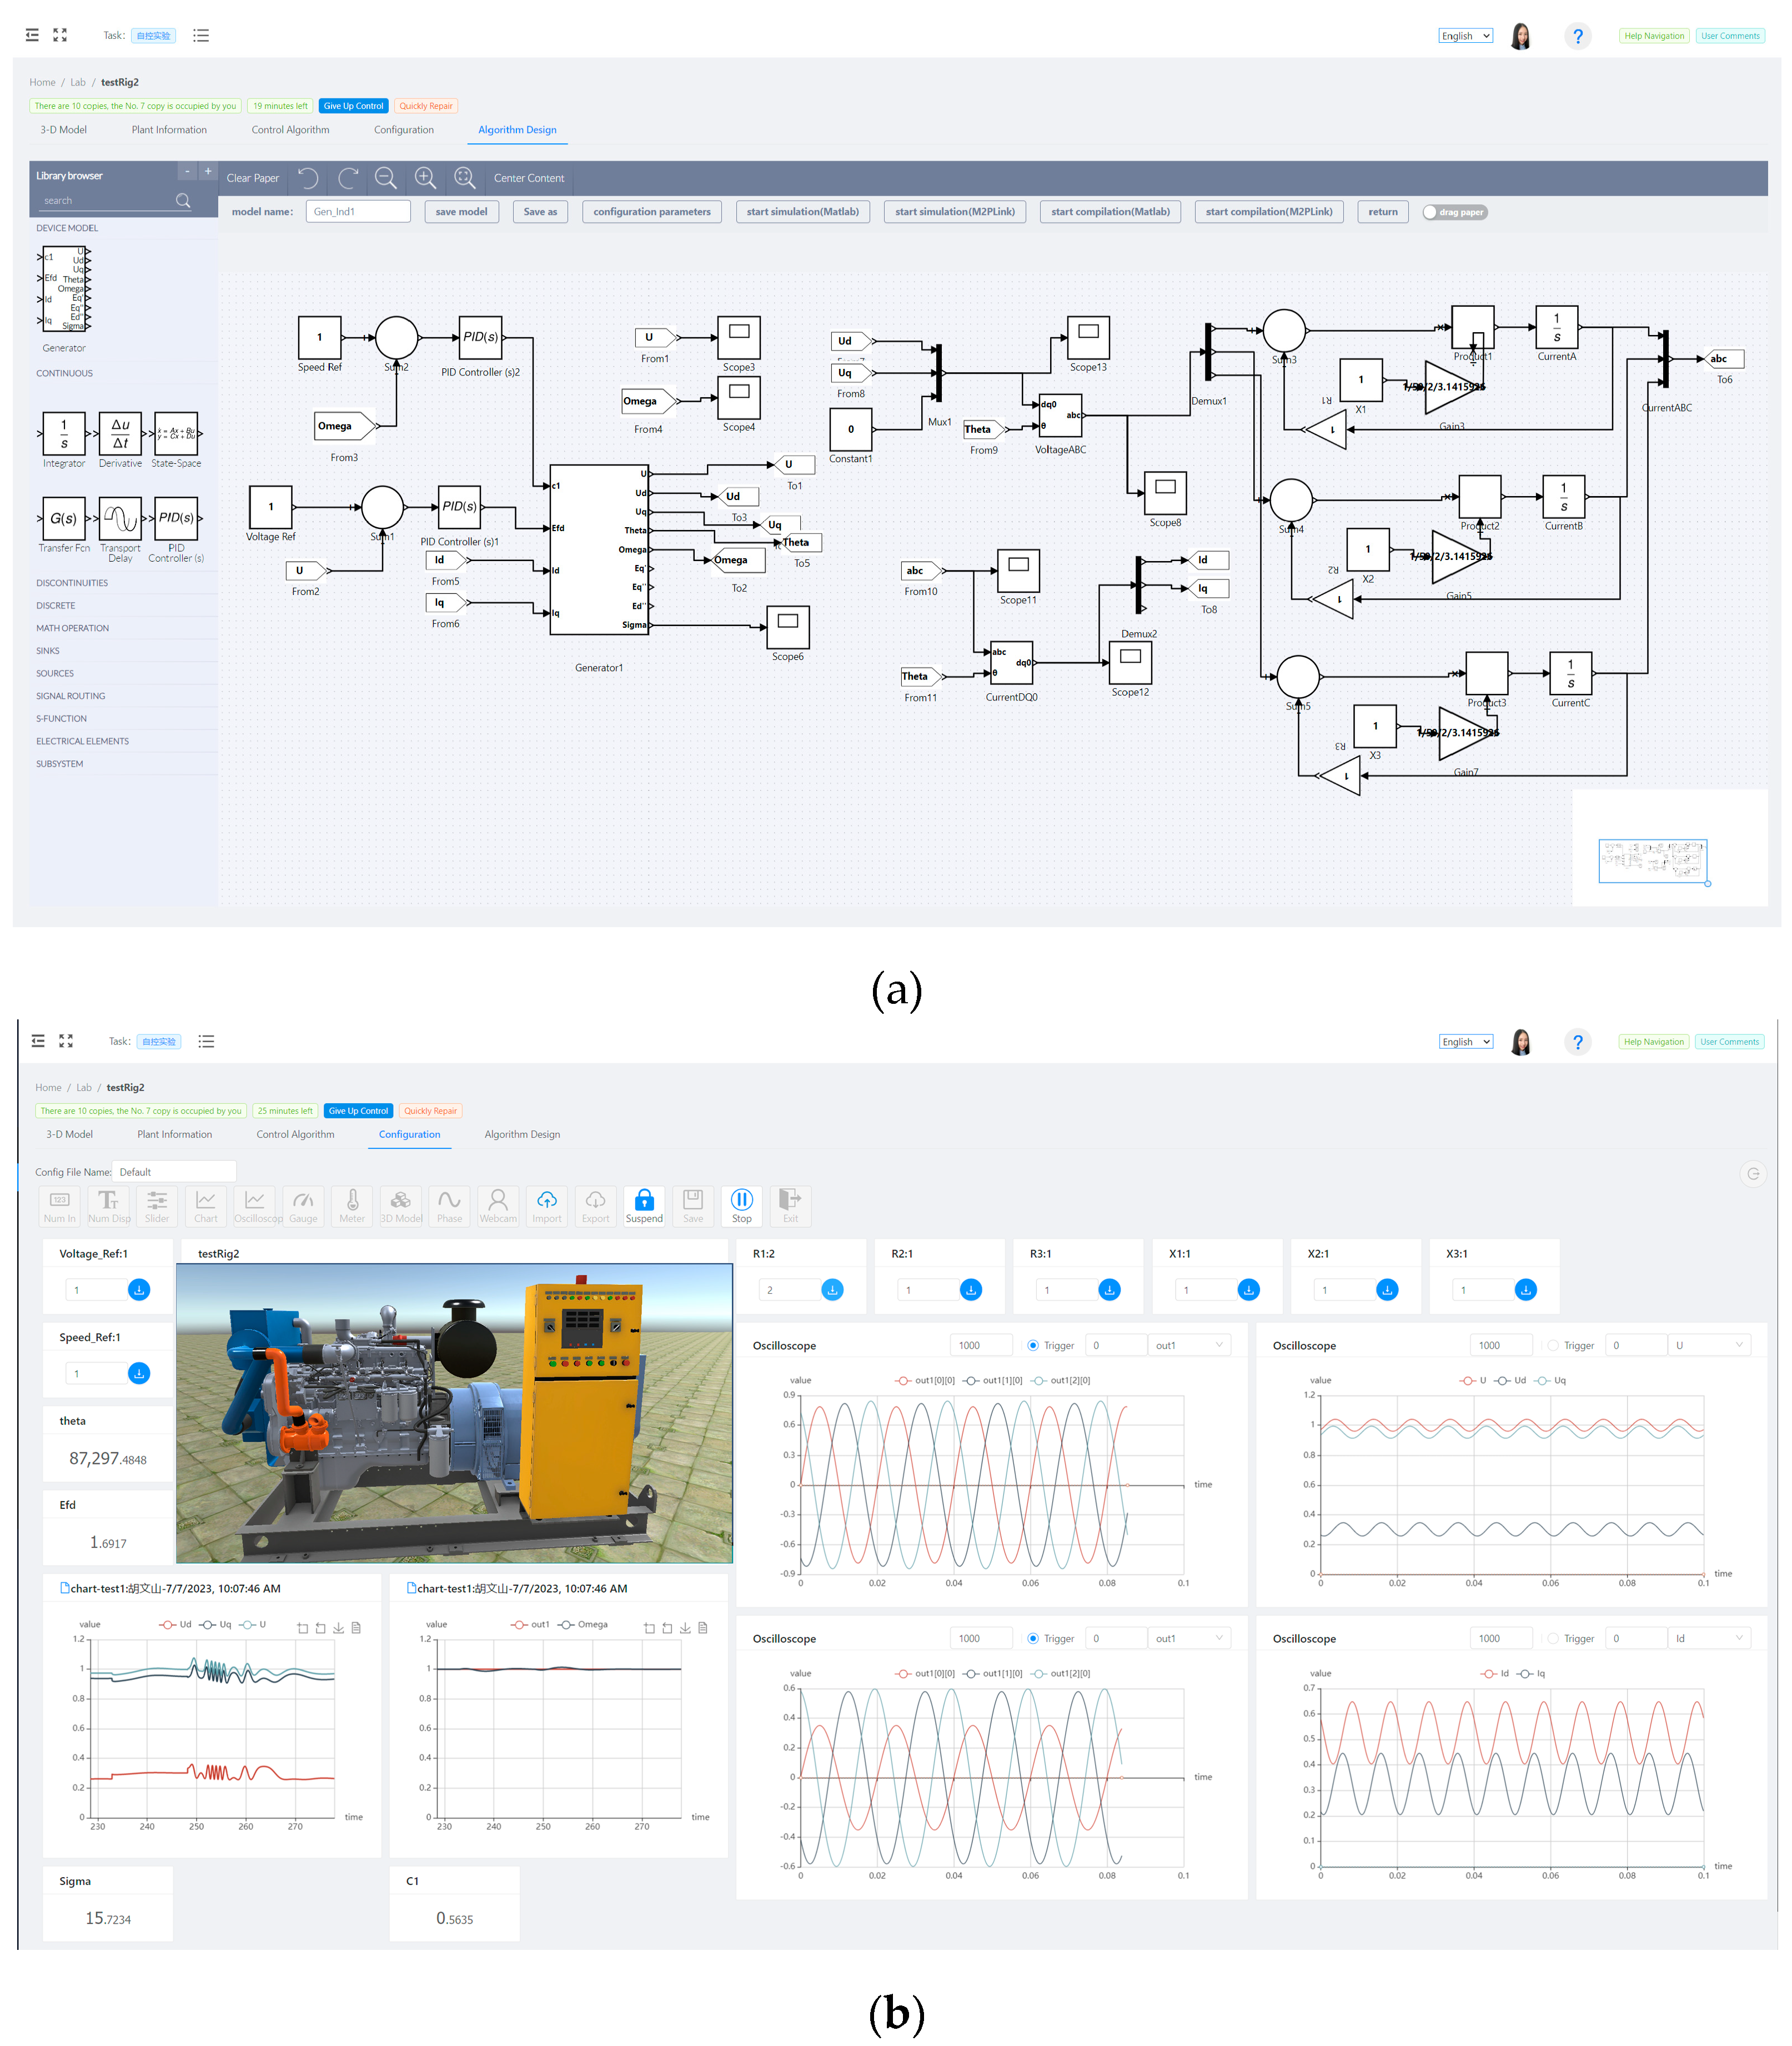The height and width of the screenshot is (2046, 1792).
Task: Click the Suspend lock icon
Action: pyautogui.click(x=644, y=1199)
